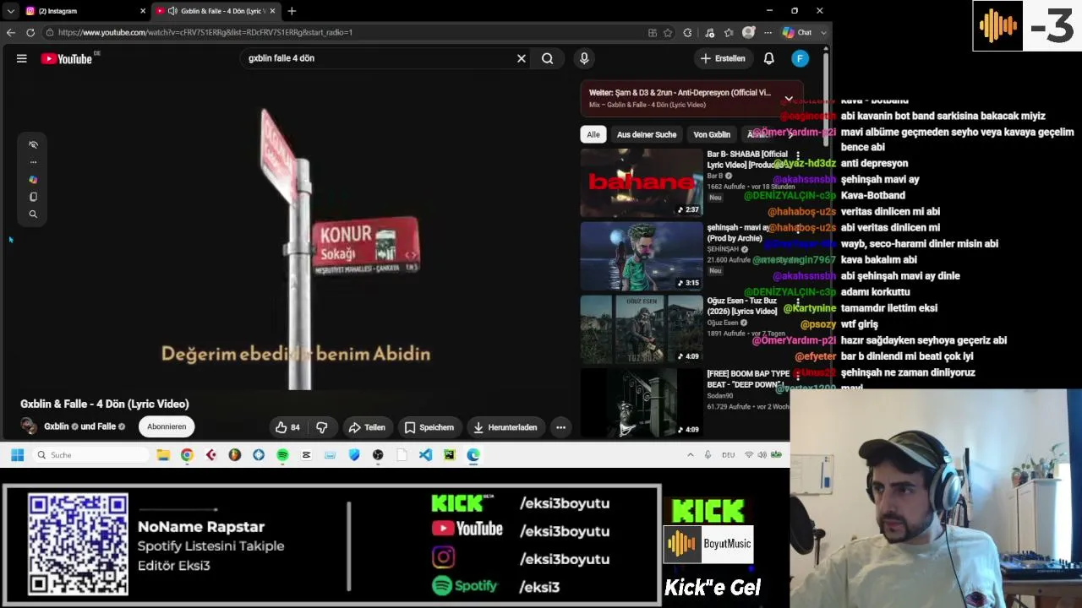Open Spotify from the taskbar
This screenshot has height=608, width=1082.
[282, 455]
